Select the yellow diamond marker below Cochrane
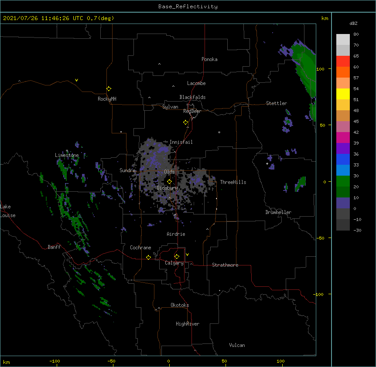The height and width of the screenshot is (367, 376). coord(148,257)
